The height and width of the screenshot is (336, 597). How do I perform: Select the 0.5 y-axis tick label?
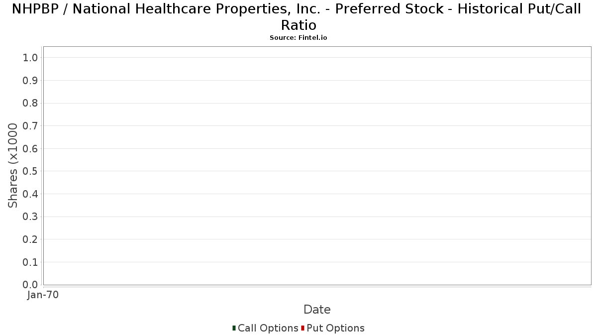click(30, 171)
